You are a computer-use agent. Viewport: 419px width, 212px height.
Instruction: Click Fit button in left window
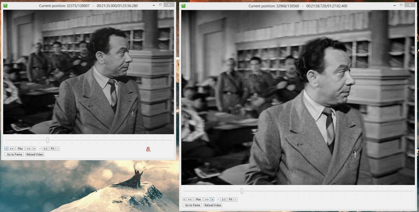[x=52, y=149]
